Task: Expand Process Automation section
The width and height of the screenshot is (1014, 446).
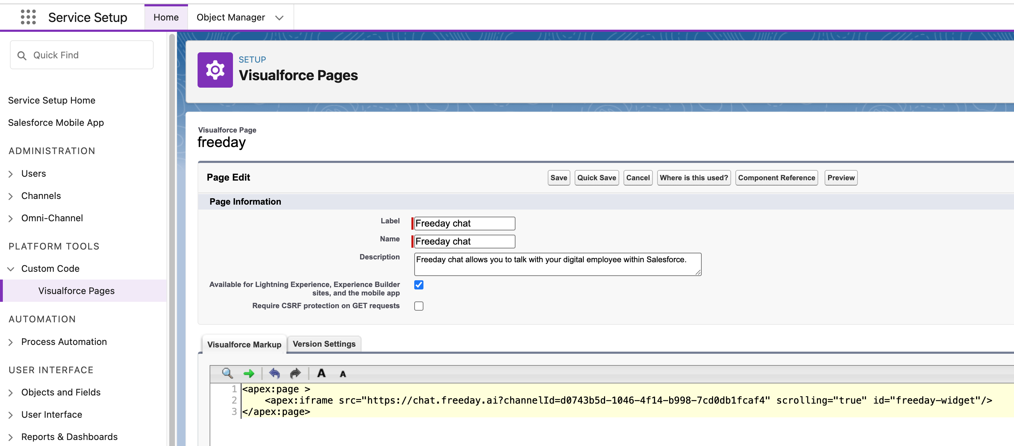Action: coord(11,342)
